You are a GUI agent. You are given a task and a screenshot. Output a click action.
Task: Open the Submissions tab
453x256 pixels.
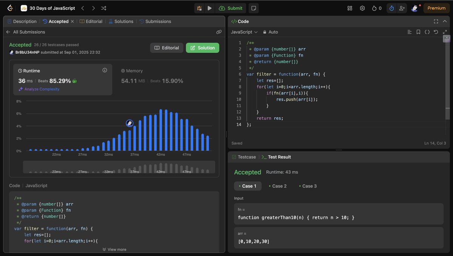[155, 22]
